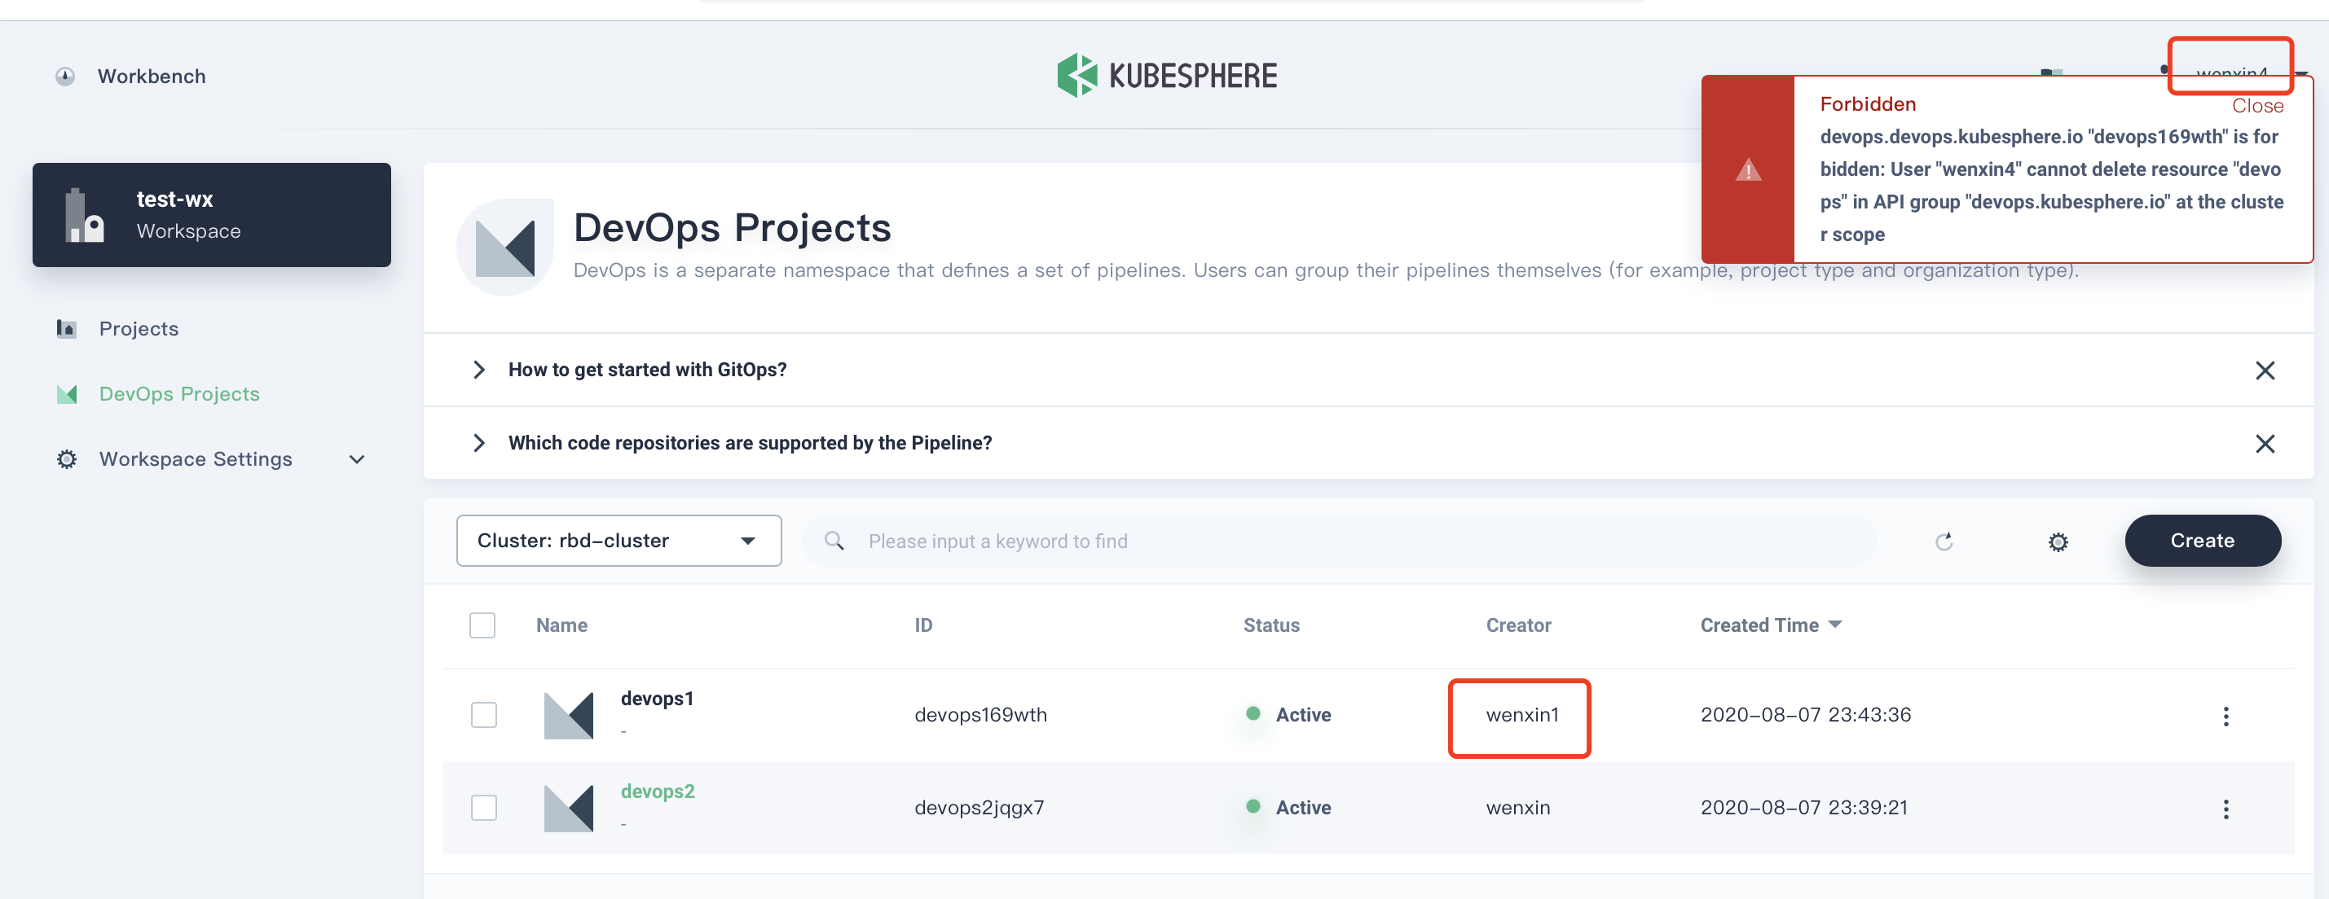Image resolution: width=2329 pixels, height=899 pixels.
Task: Toggle the select-all header checkbox
Action: pyautogui.click(x=482, y=625)
